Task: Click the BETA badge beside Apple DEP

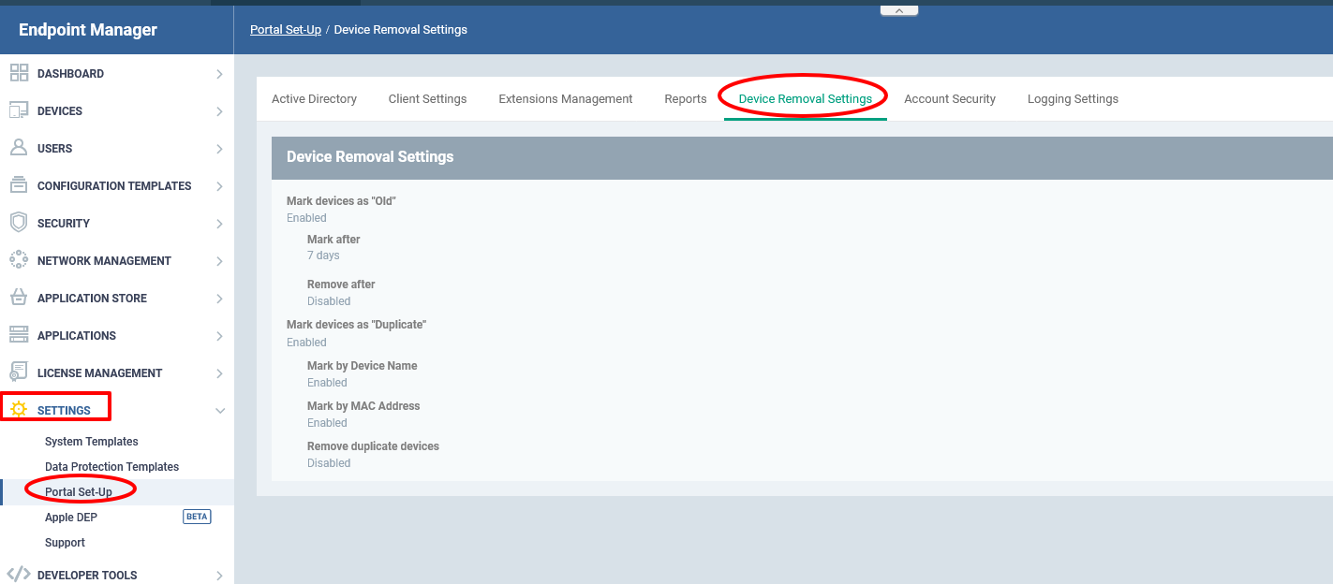Action: click(197, 517)
